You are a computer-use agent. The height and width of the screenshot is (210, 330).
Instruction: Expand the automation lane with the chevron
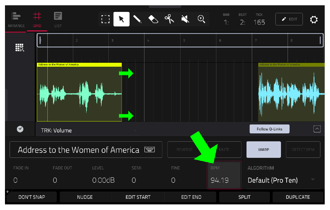pyautogui.click(x=317, y=129)
